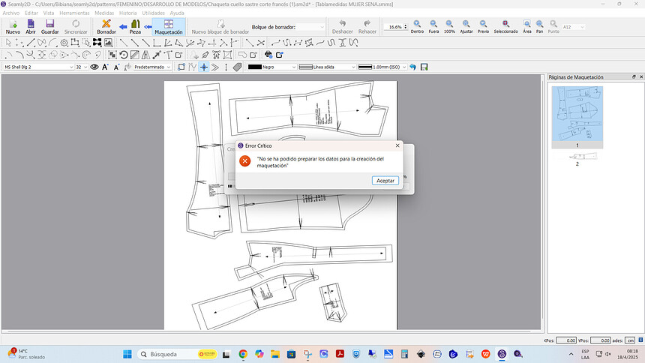
Task: Click the 16.6% zoom spinner arrows
Action: [405, 27]
